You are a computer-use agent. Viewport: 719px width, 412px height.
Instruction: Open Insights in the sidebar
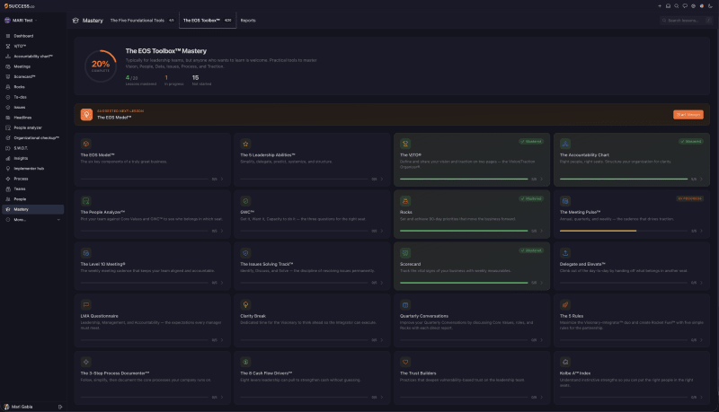coord(32,158)
